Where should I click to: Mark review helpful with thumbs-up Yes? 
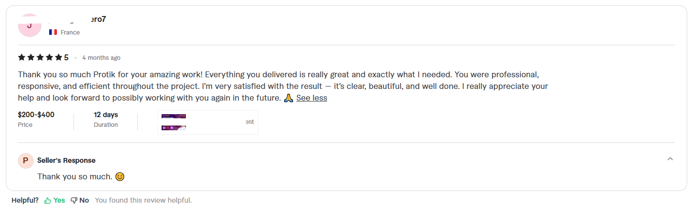55,200
